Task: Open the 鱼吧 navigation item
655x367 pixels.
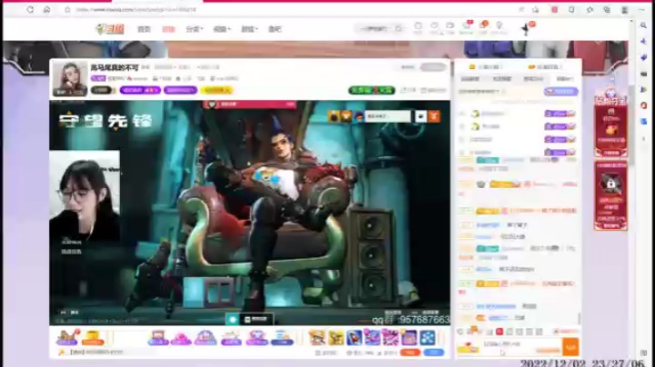Action: point(275,29)
